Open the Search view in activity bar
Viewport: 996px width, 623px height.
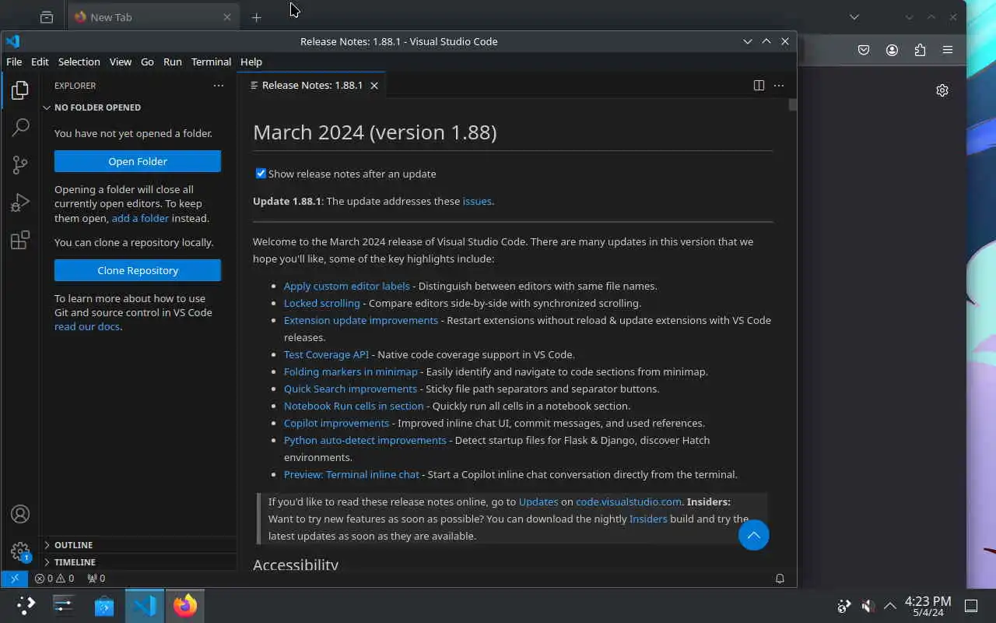coord(20,127)
